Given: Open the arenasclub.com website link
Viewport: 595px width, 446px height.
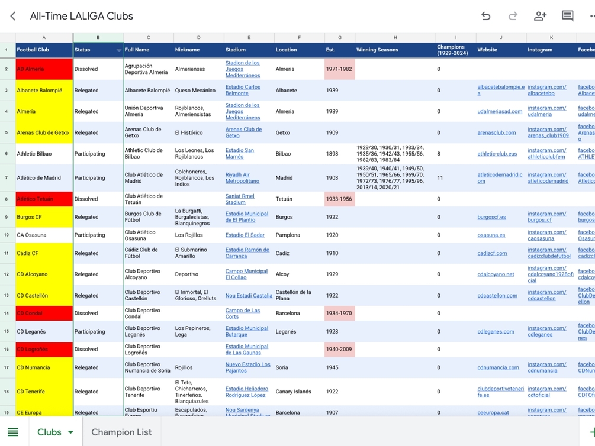Looking at the screenshot, I should [x=496, y=132].
